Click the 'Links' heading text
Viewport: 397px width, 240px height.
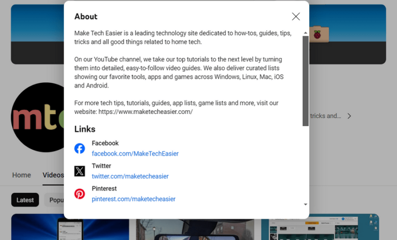click(x=85, y=129)
